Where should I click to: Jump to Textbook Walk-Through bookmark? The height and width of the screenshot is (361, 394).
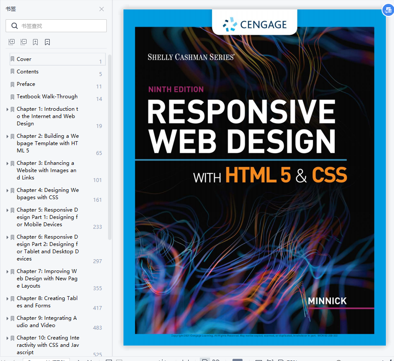[47, 96]
